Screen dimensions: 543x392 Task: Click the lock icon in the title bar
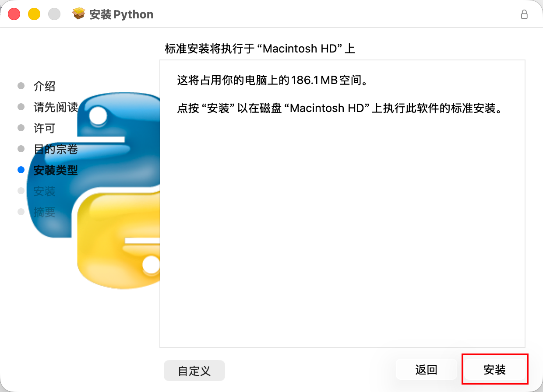pos(524,14)
